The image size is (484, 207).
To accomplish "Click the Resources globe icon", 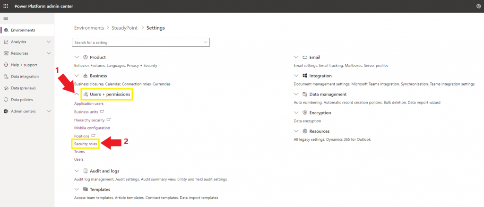I will point(305,131).
